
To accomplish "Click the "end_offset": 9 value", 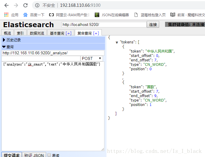I will click(x=155, y=96).
